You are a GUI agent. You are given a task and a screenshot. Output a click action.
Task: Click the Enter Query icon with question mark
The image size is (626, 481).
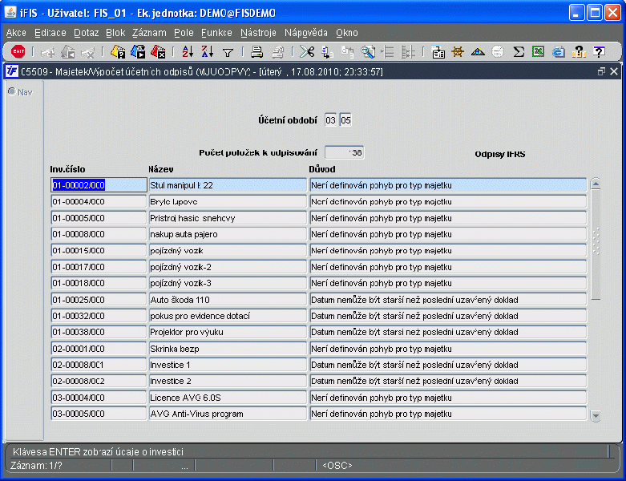click(x=118, y=52)
